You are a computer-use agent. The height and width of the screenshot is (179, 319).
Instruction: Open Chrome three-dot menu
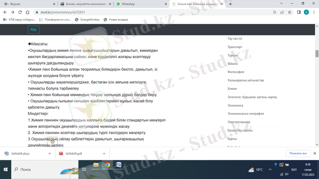coord(314,12)
